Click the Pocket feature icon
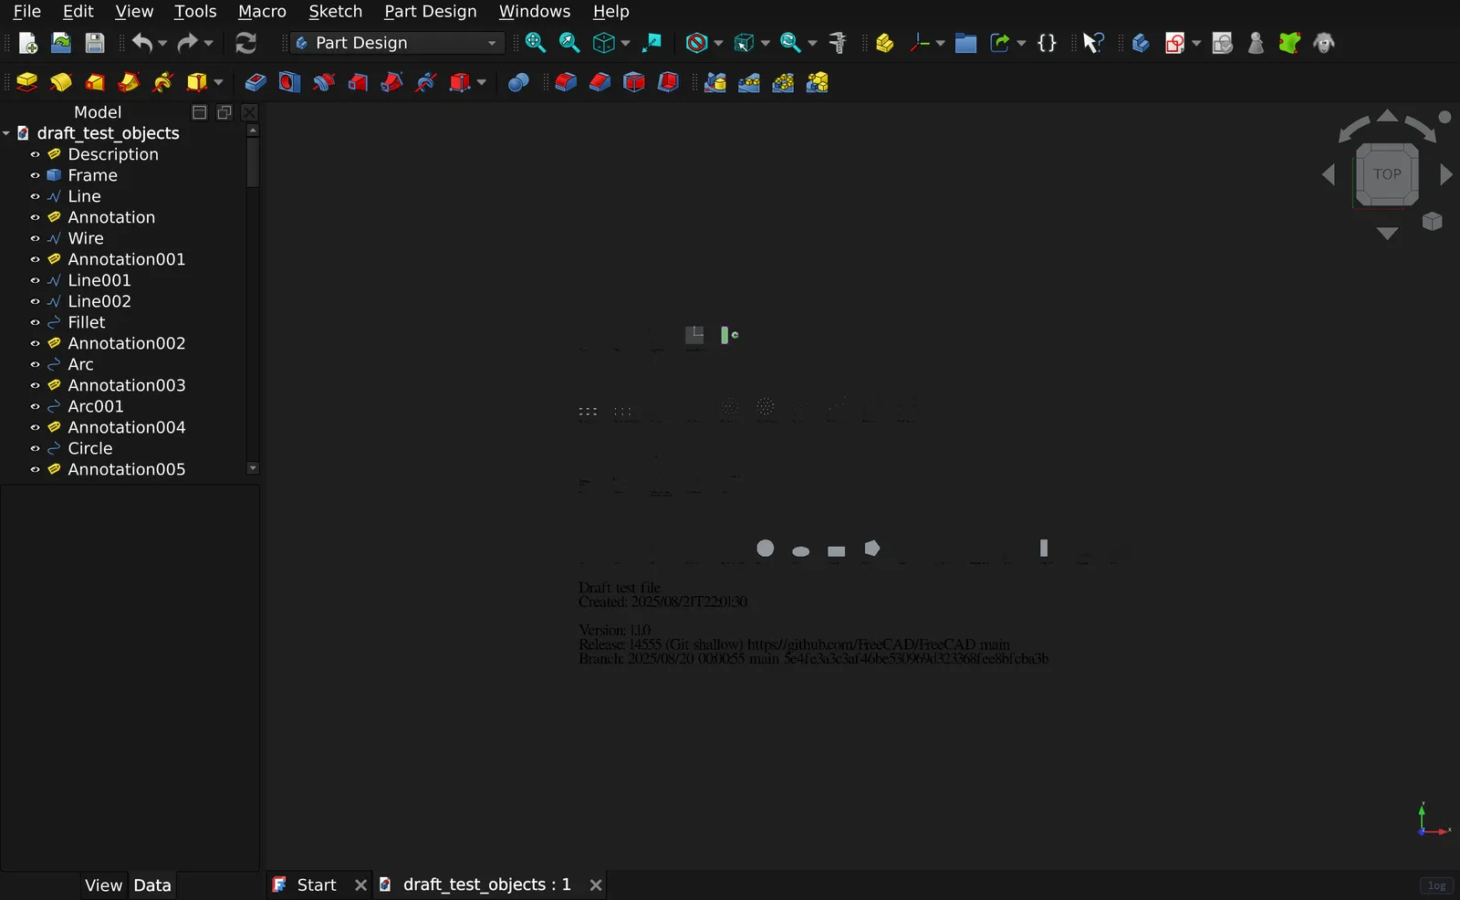 pos(255,82)
